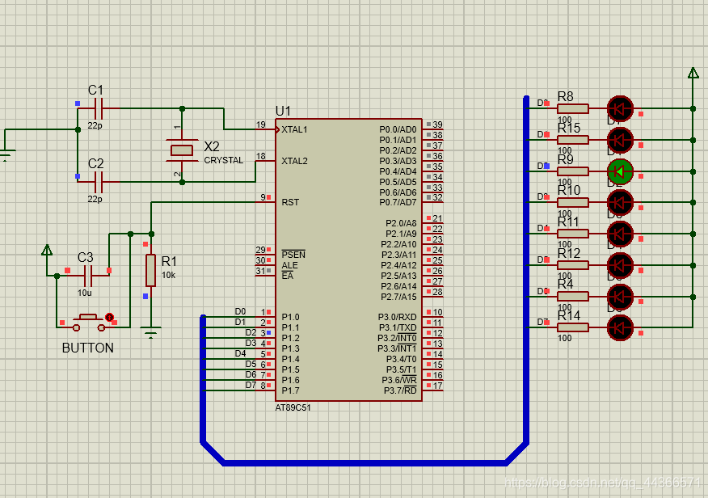Click the lit green LED
This screenshot has height=498, width=708.
(x=620, y=171)
